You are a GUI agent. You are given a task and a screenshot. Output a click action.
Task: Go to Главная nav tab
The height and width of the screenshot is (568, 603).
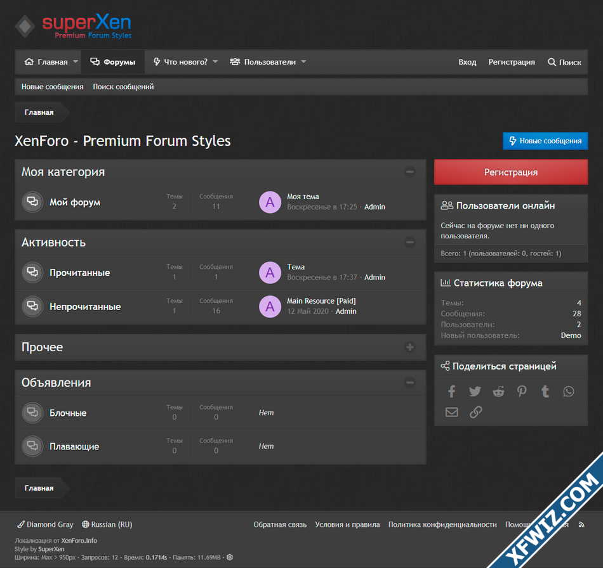[x=46, y=62]
